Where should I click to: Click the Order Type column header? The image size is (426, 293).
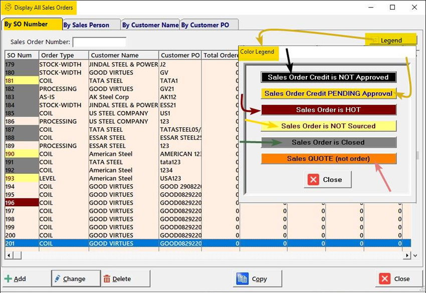tap(64, 55)
